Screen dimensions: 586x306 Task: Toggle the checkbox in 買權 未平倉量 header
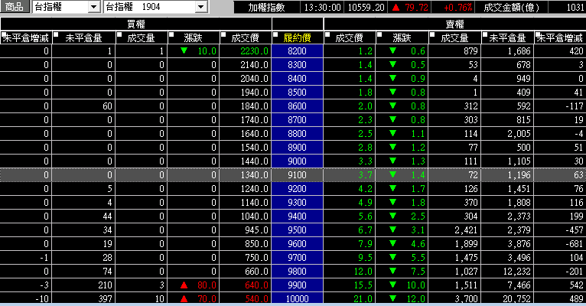coord(56,34)
